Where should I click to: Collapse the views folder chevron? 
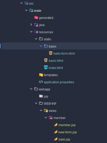(x=41, y=110)
